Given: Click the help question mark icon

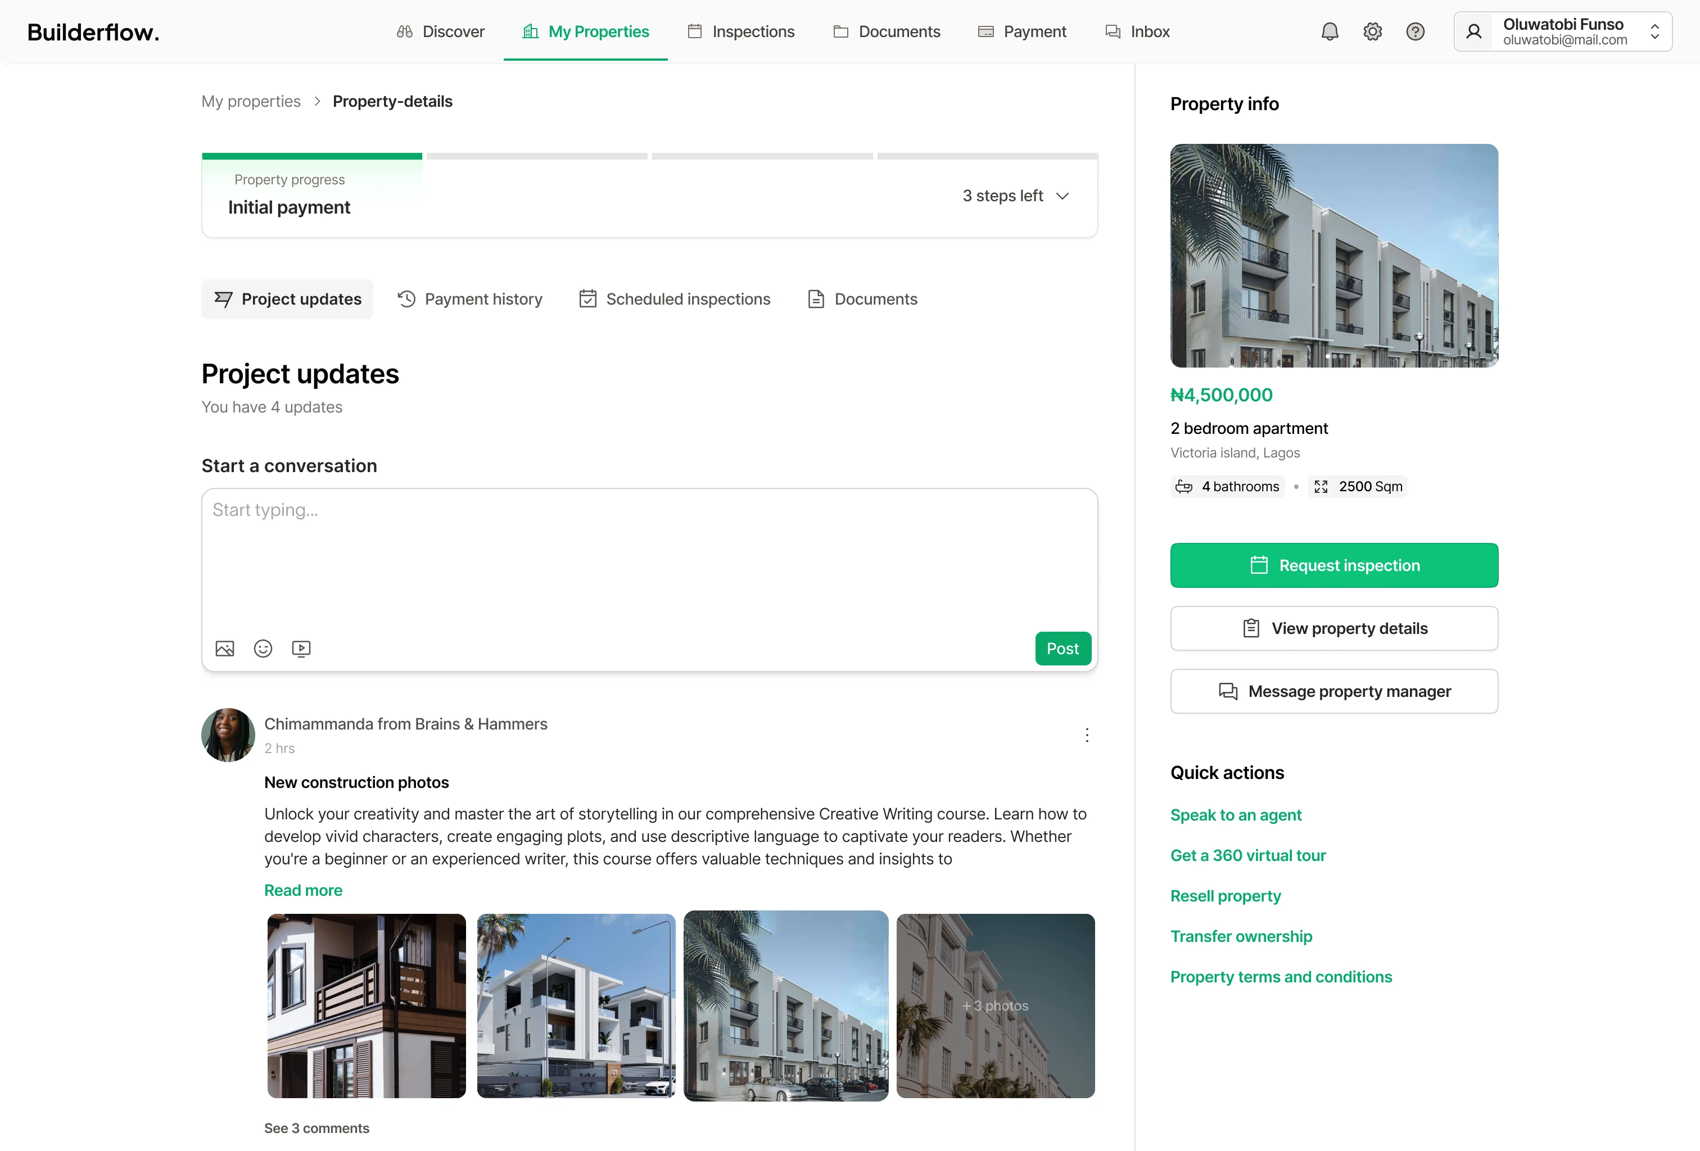Looking at the screenshot, I should click(x=1415, y=31).
